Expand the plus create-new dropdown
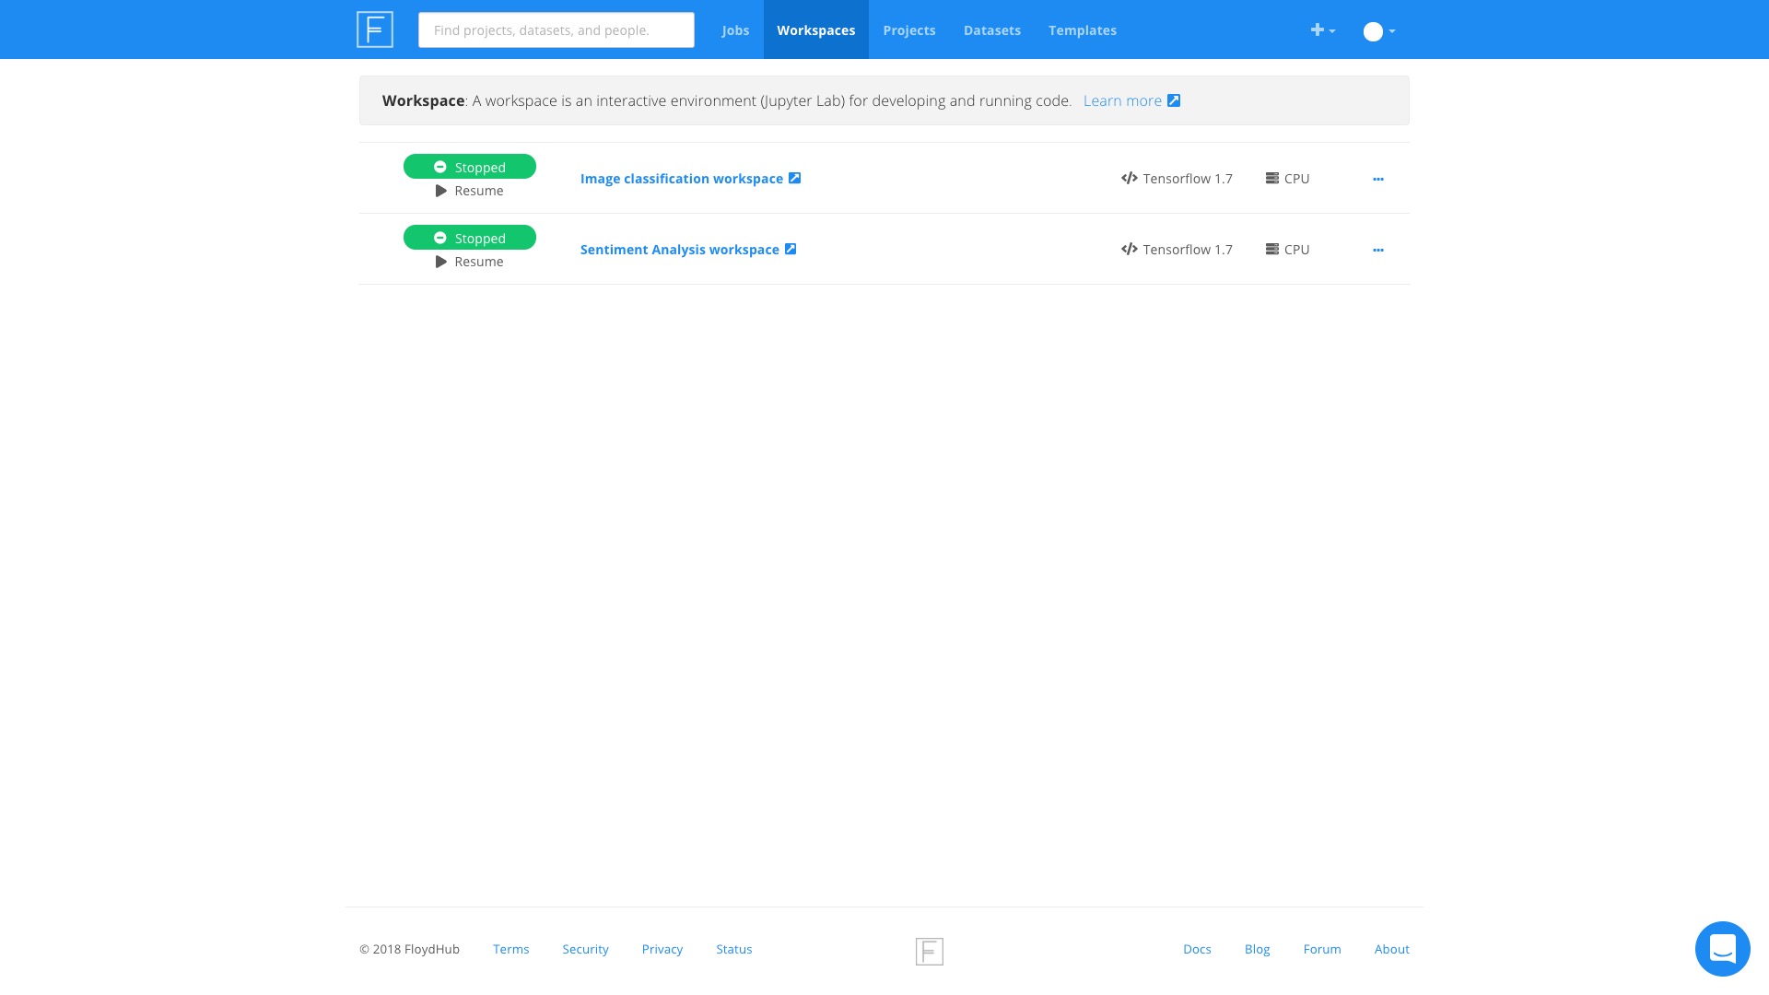 coord(1322,30)
